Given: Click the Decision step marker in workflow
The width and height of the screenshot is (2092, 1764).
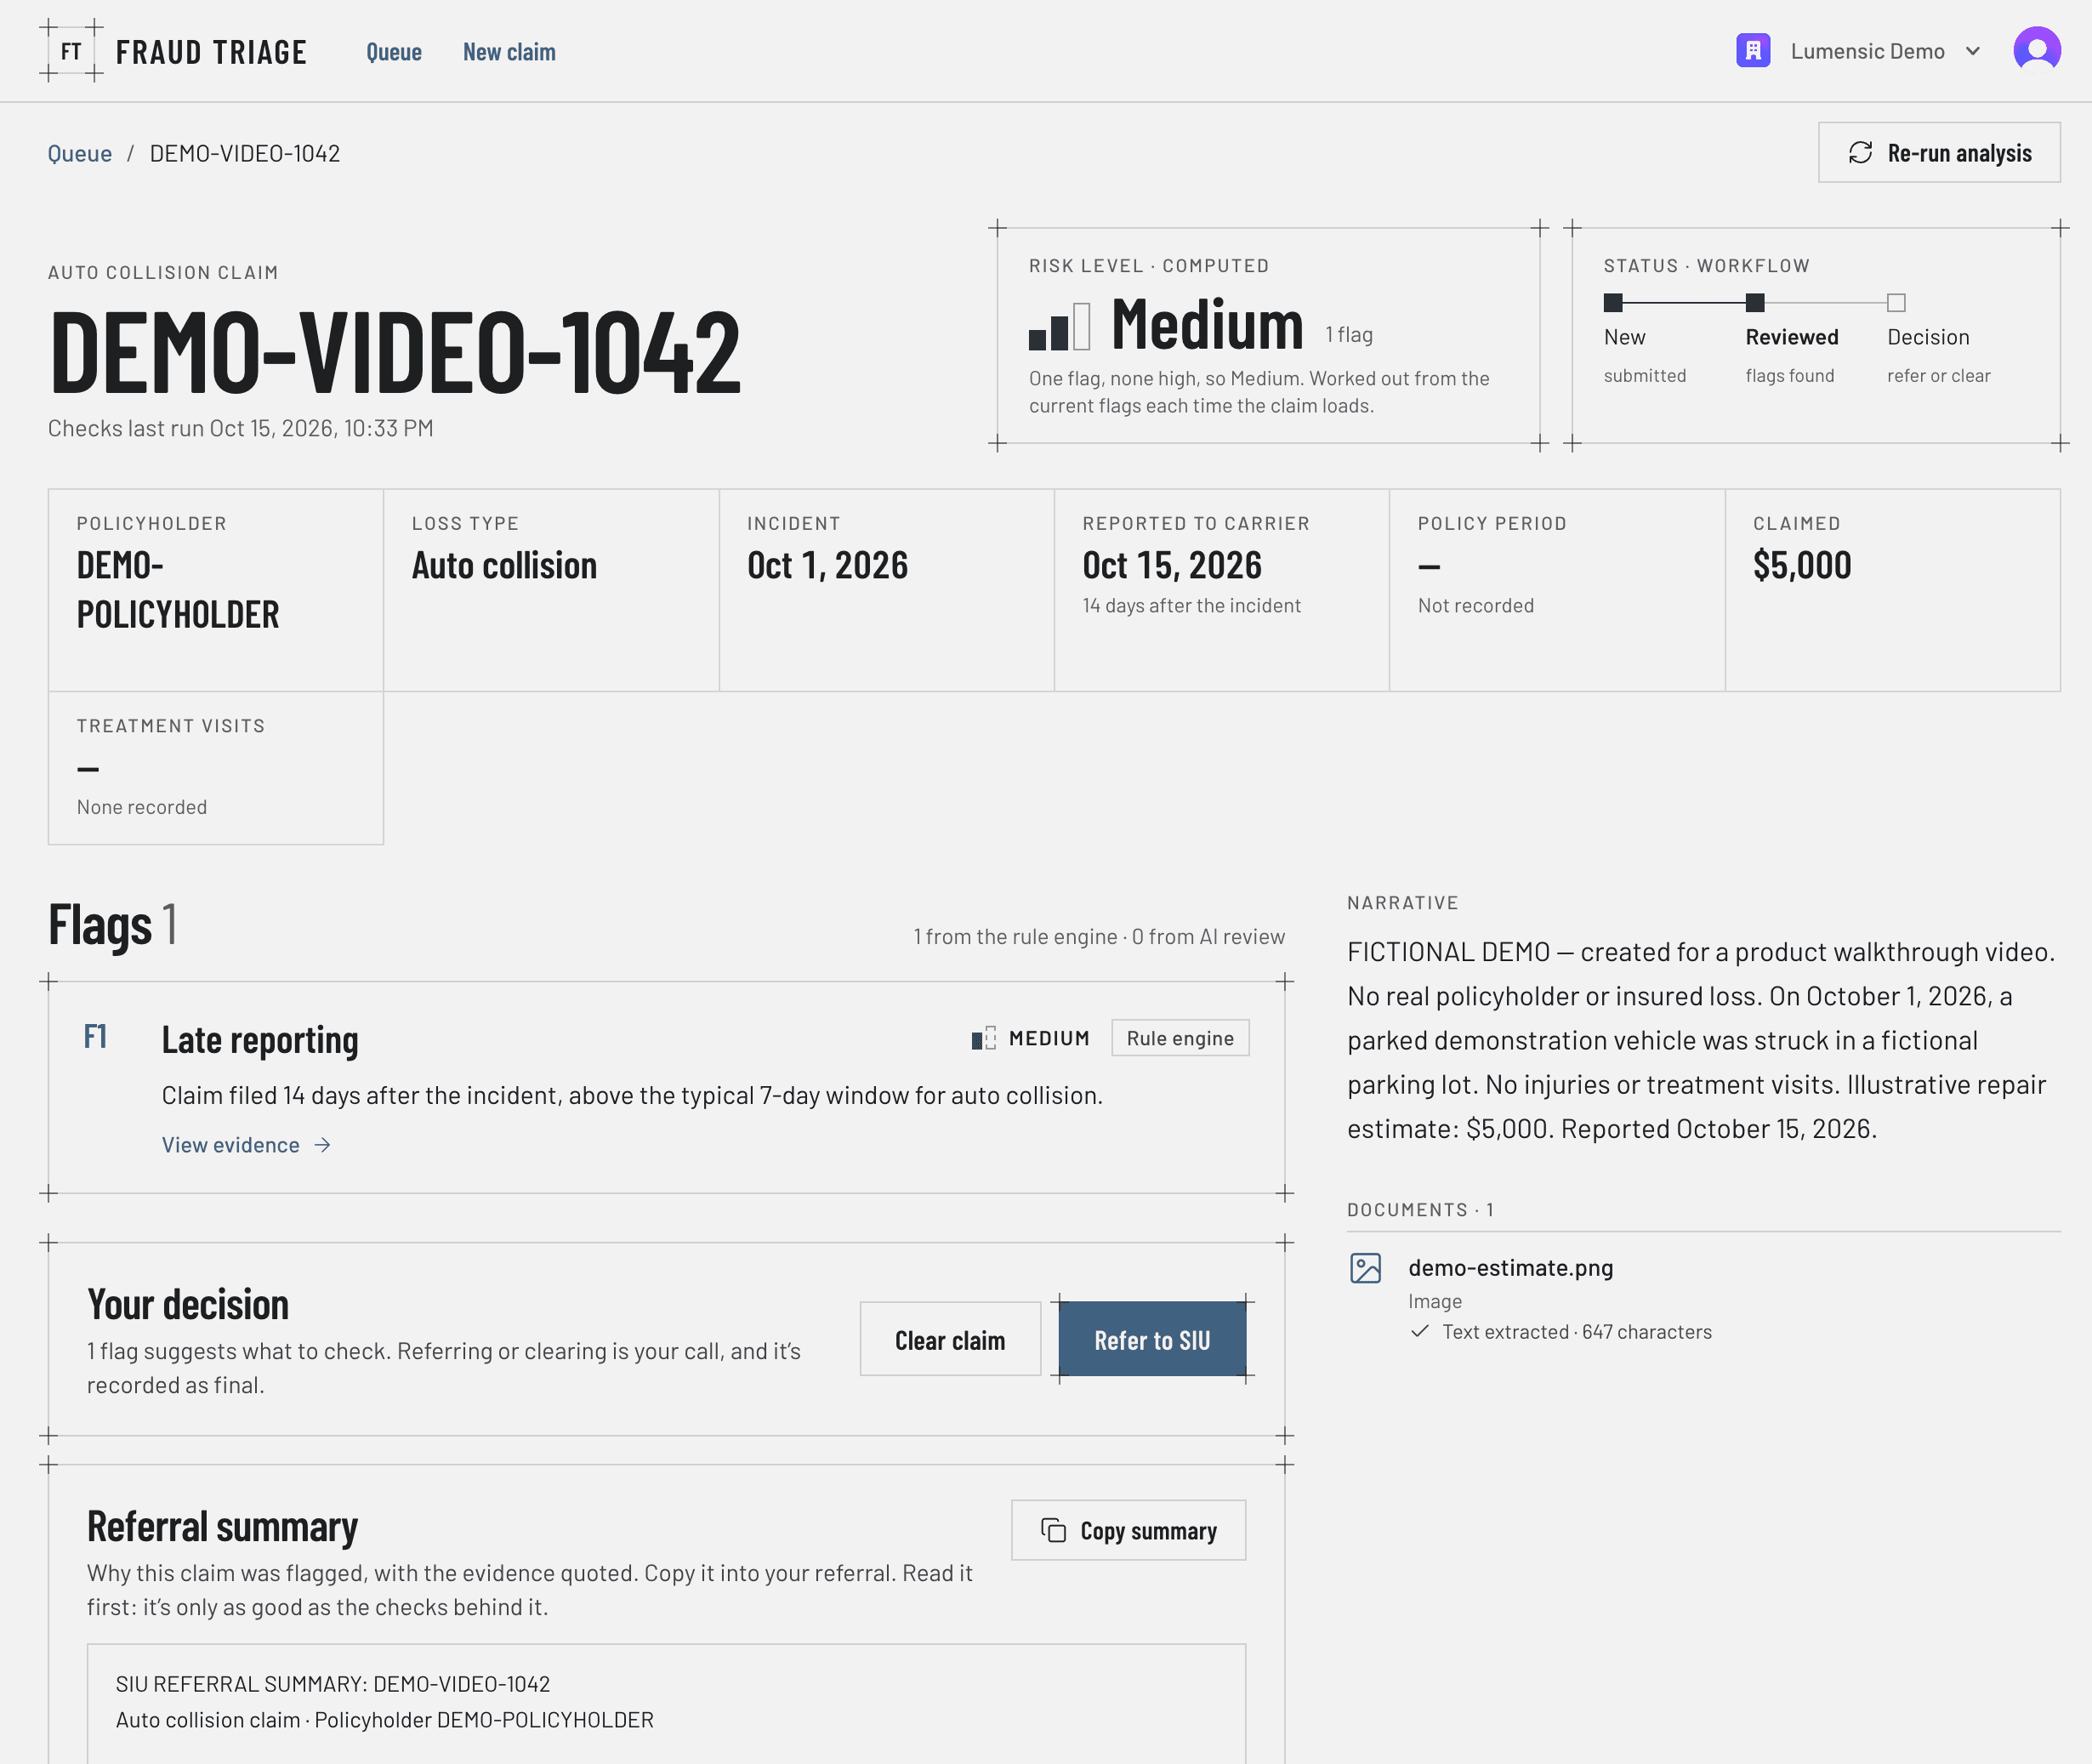Looking at the screenshot, I should coord(1896,302).
